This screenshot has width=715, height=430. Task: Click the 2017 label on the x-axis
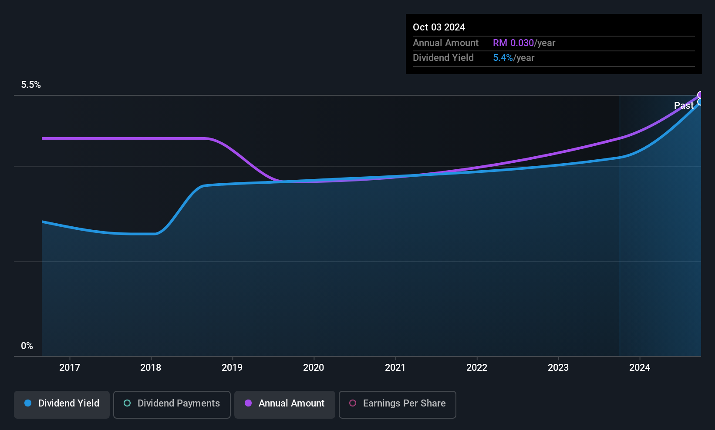click(x=70, y=368)
